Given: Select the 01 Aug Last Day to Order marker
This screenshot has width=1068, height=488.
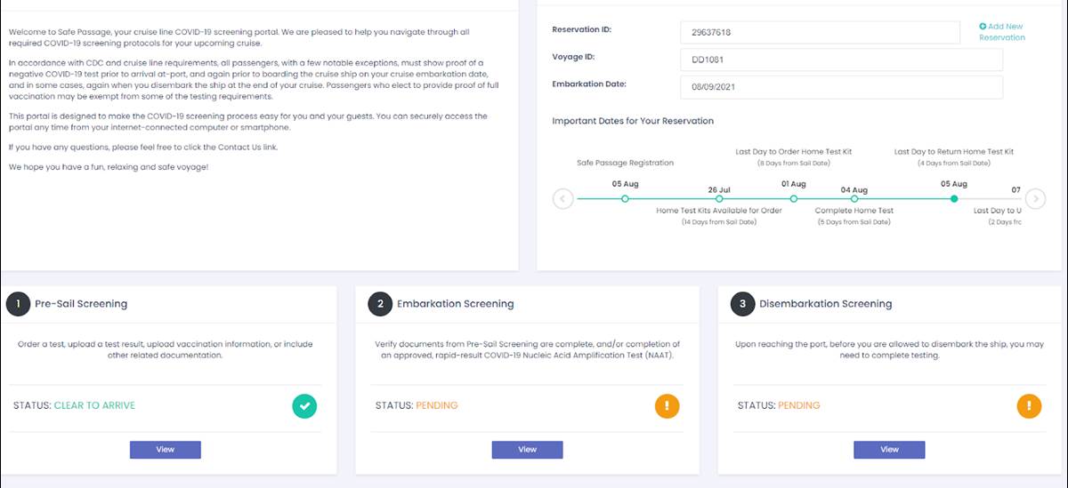Looking at the screenshot, I should (x=794, y=199).
